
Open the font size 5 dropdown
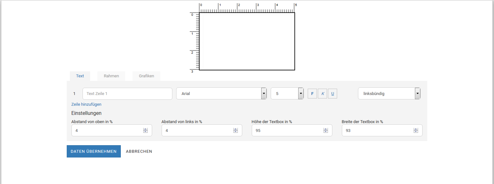[x=287, y=93]
